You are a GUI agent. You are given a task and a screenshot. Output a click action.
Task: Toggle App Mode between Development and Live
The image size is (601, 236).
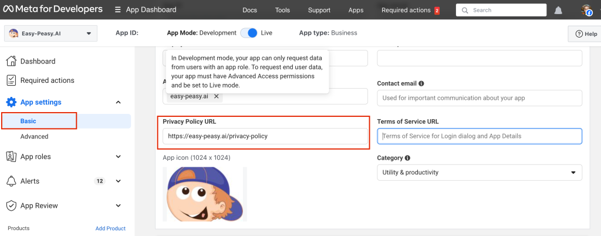249,33
